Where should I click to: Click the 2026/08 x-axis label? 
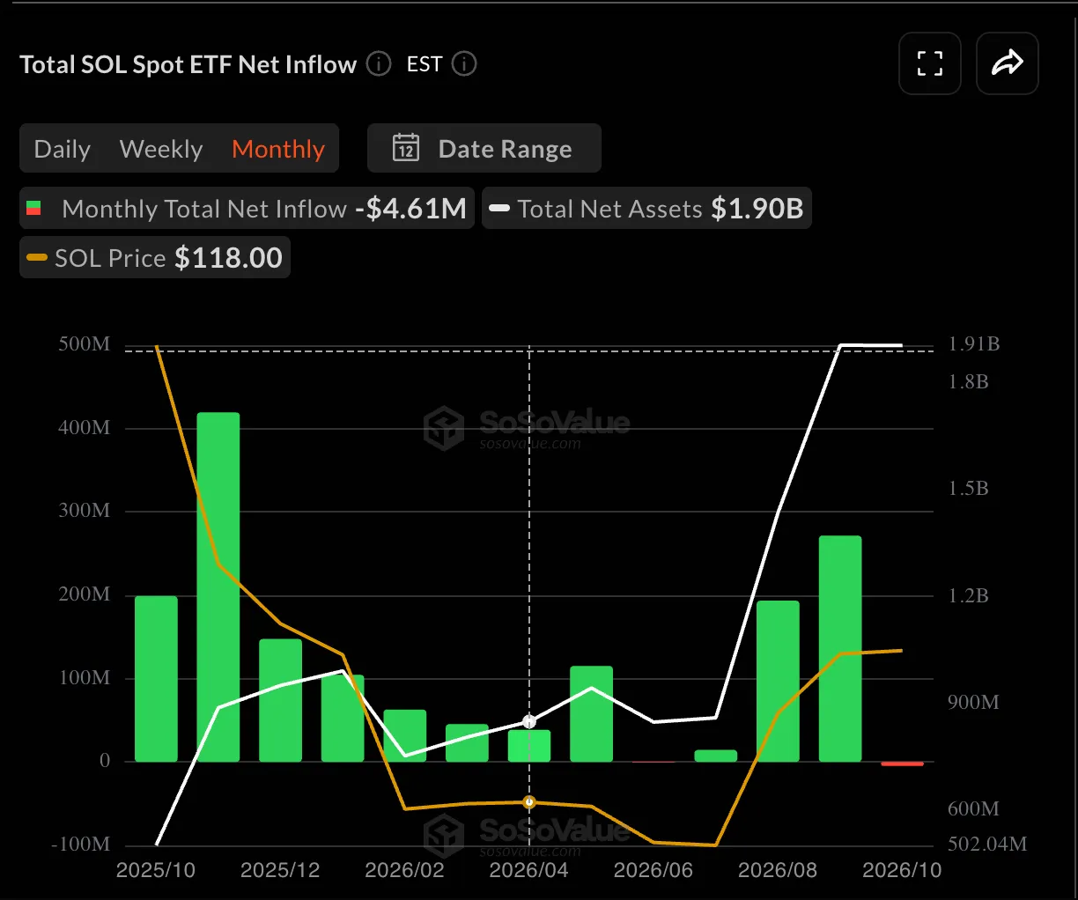point(778,870)
